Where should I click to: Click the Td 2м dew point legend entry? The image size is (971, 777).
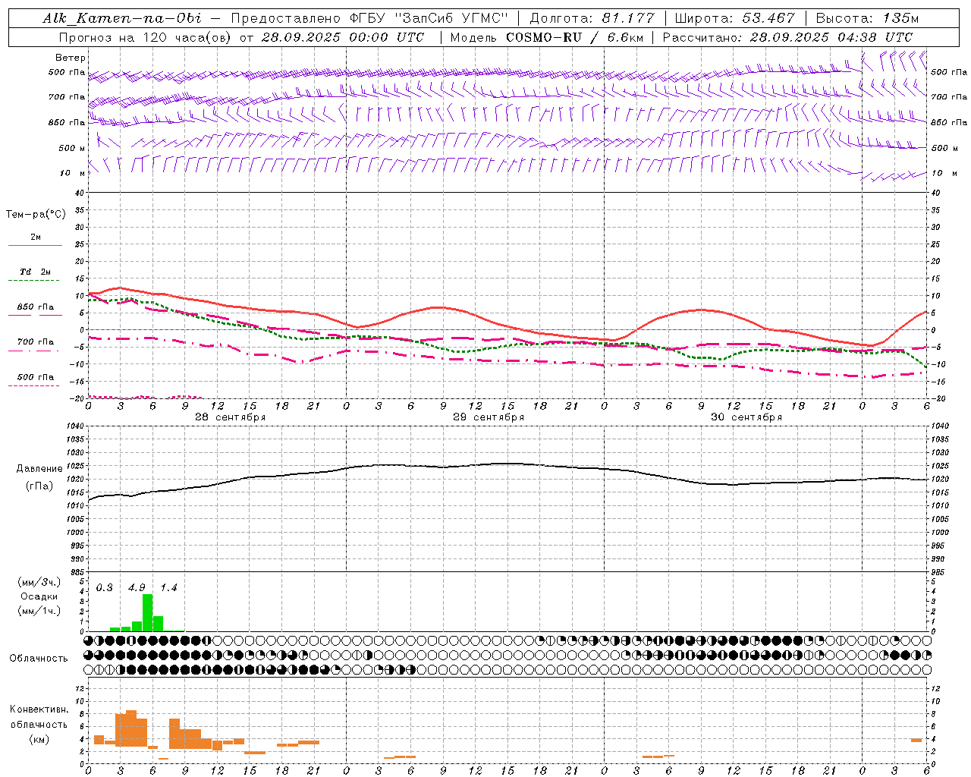(35, 272)
